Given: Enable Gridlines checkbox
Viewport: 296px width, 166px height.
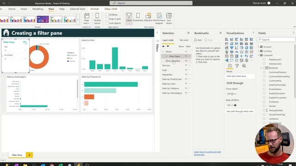Looking at the screenshot, I should point(107,14).
